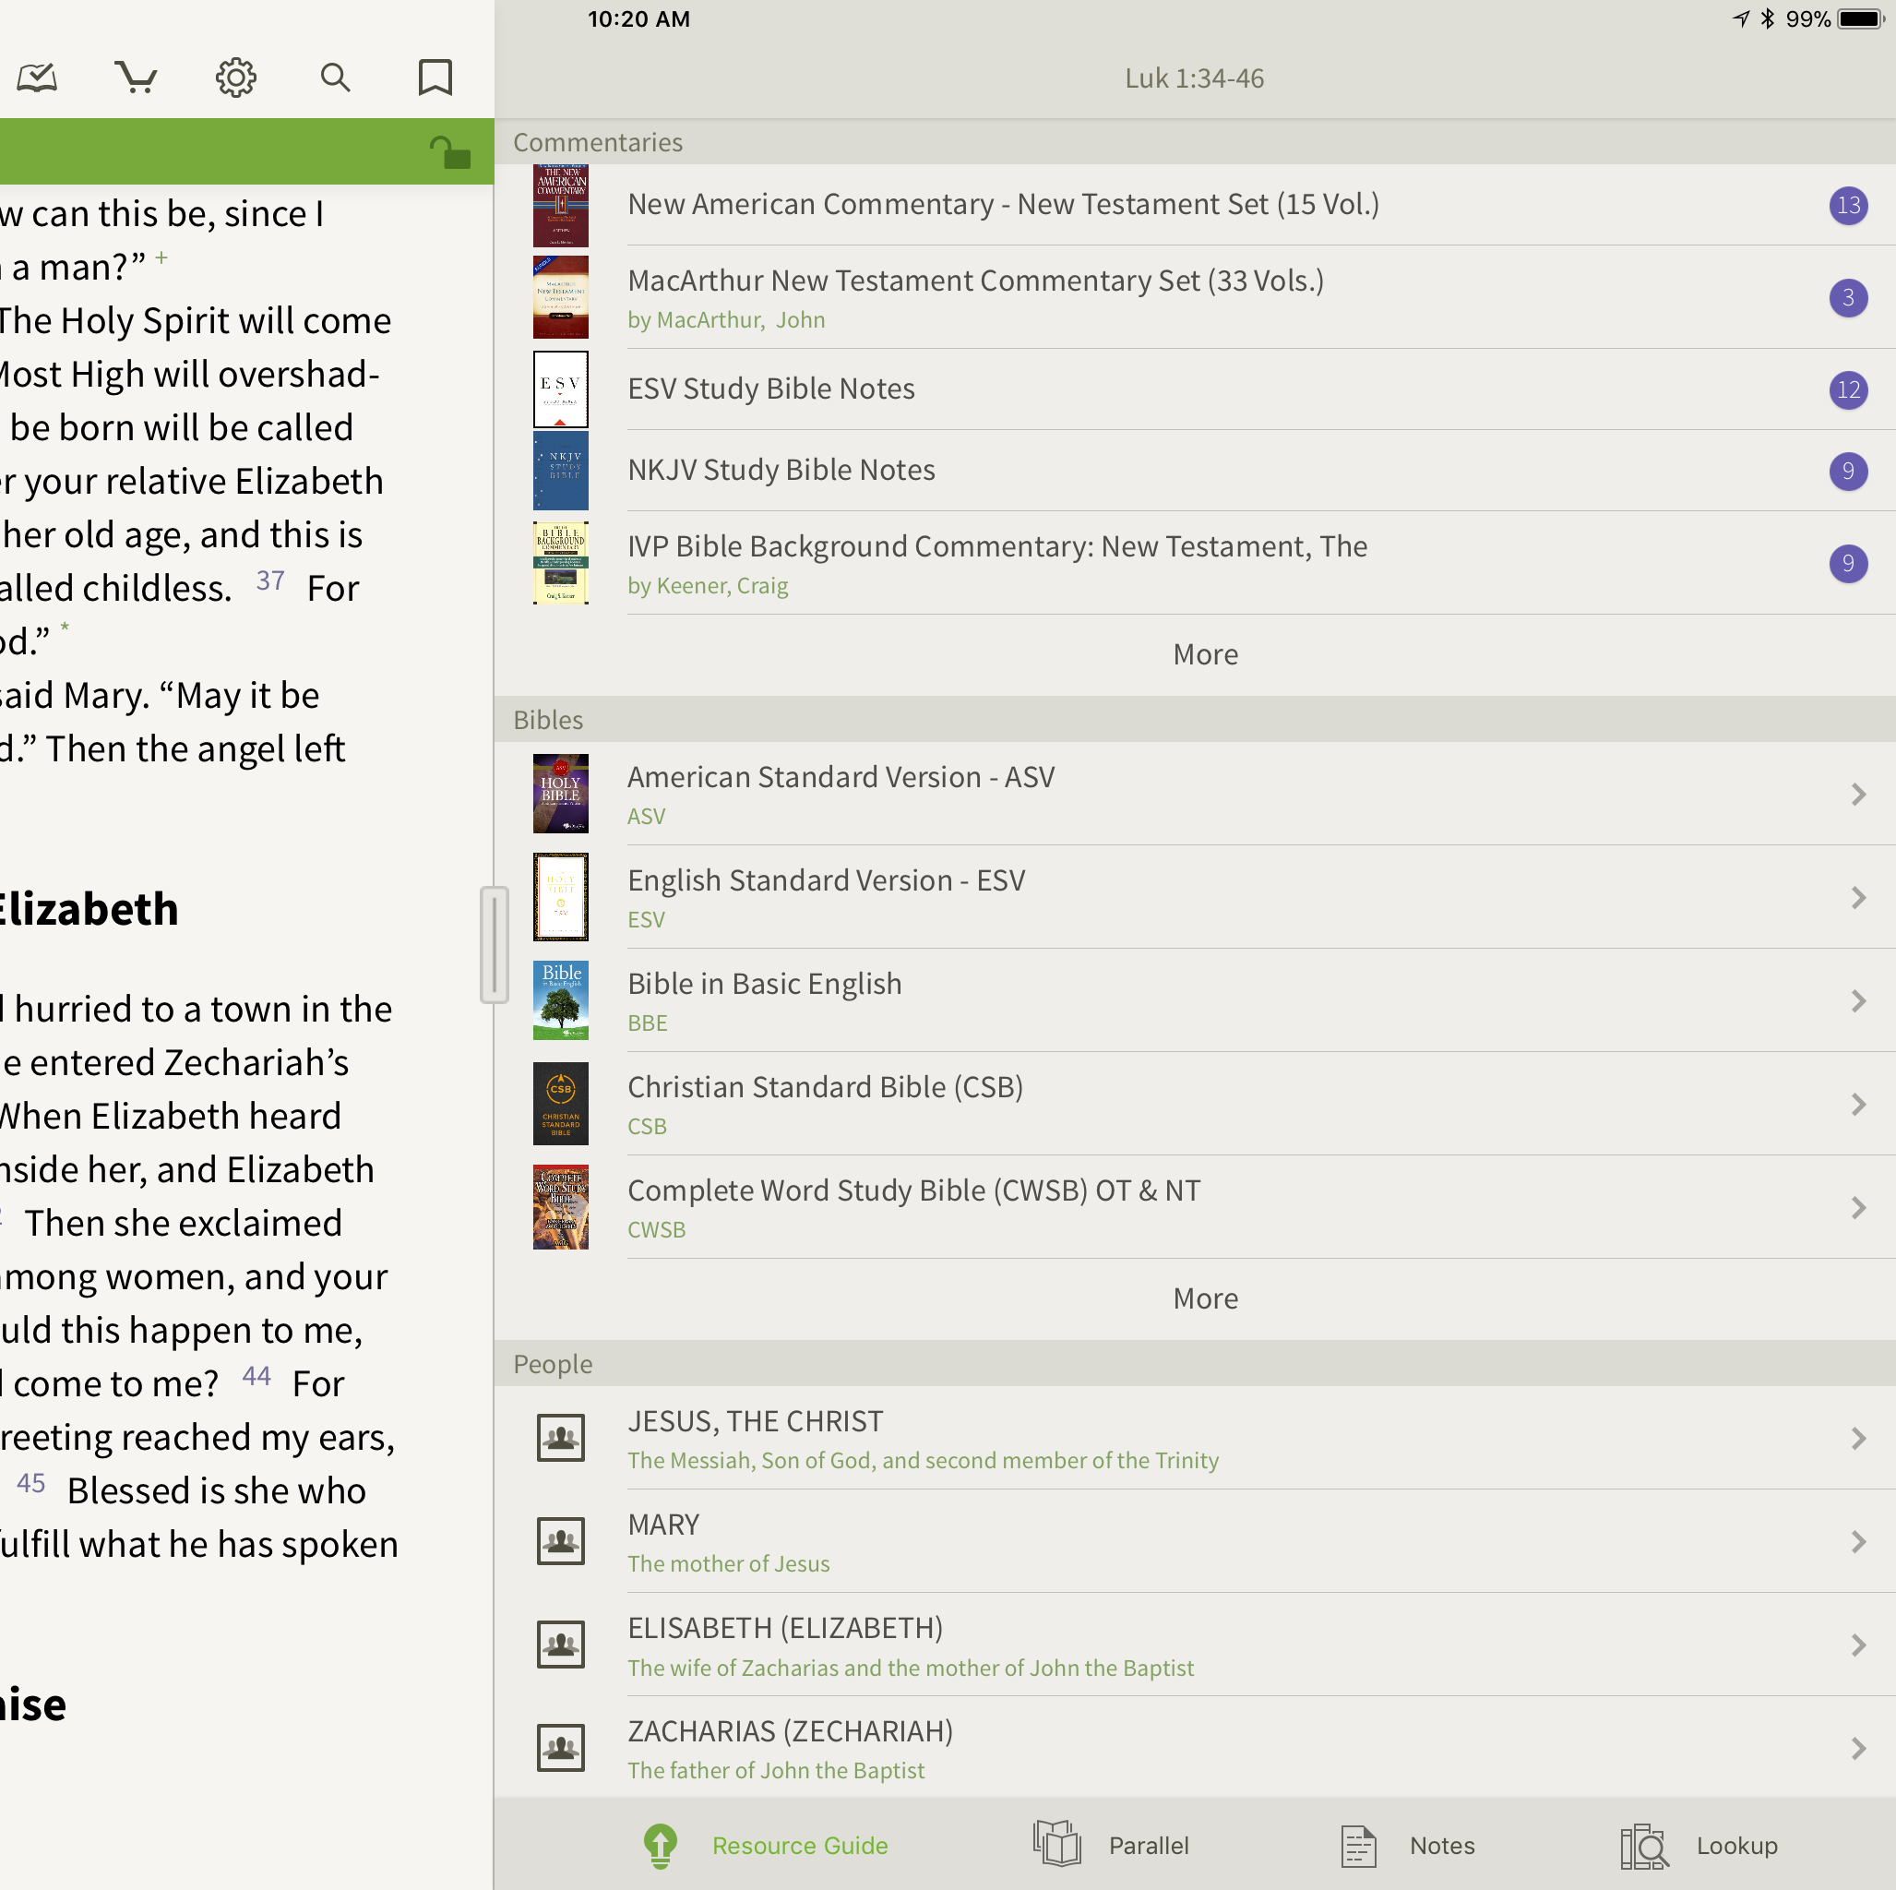This screenshot has width=1896, height=1890.
Task: Tap the ESV Bible cover icon
Action: click(x=560, y=896)
